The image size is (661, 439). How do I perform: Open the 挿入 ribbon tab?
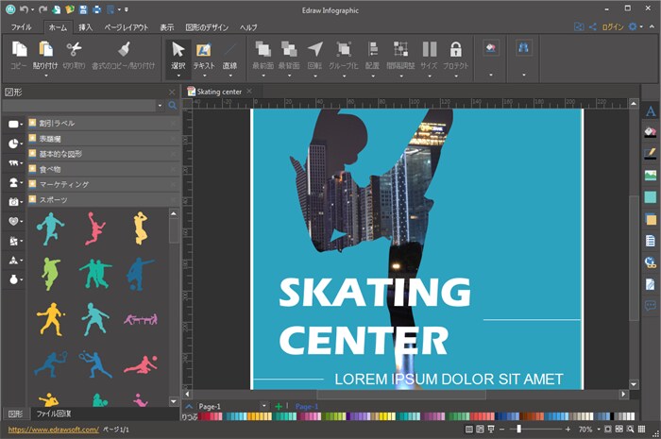[x=85, y=27]
